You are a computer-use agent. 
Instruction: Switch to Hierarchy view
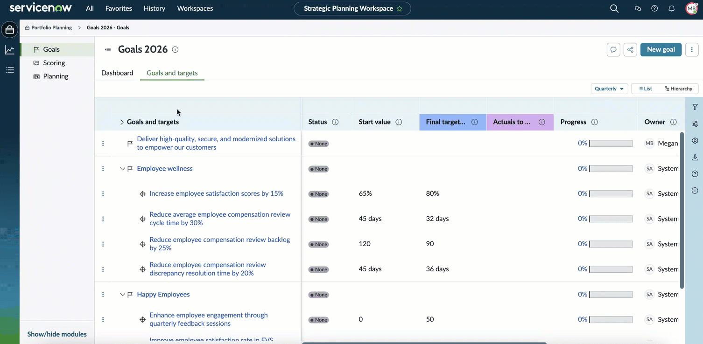tap(679, 89)
